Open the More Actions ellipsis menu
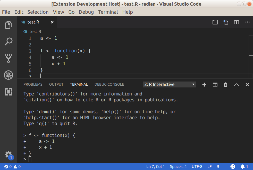The width and height of the screenshot is (253, 170). point(247,22)
